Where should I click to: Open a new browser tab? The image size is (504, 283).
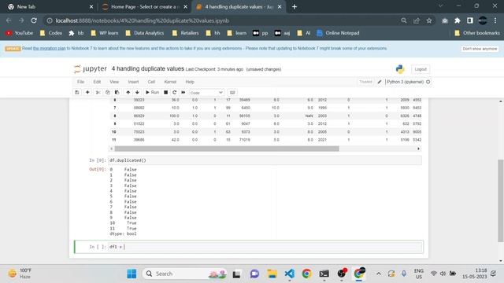(295, 7)
